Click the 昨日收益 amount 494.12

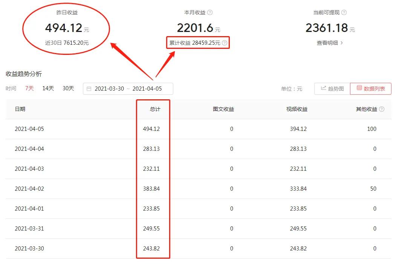coord(63,28)
